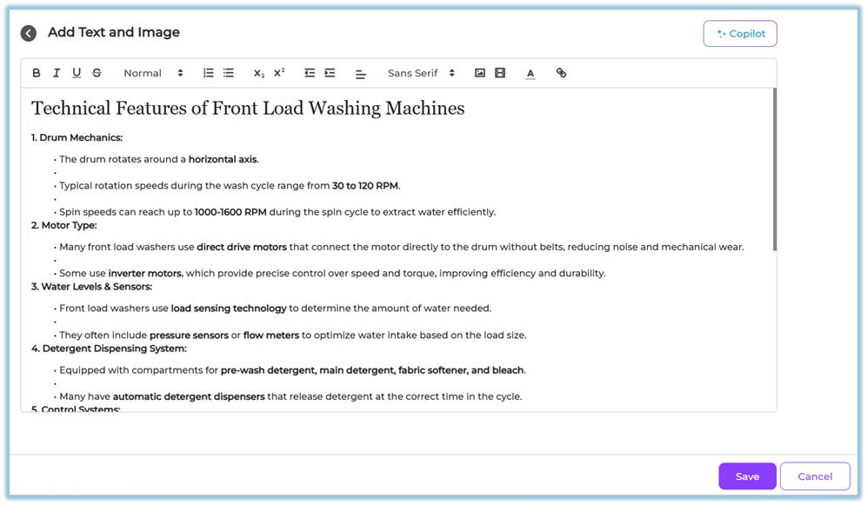867x505 pixels.
Task: Apply subscript formatting
Action: pos(259,73)
